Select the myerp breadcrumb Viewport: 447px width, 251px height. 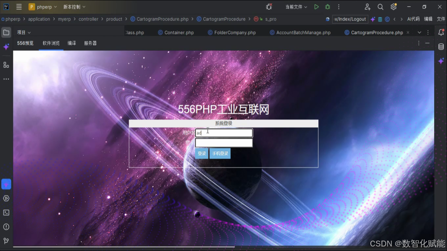click(x=64, y=19)
